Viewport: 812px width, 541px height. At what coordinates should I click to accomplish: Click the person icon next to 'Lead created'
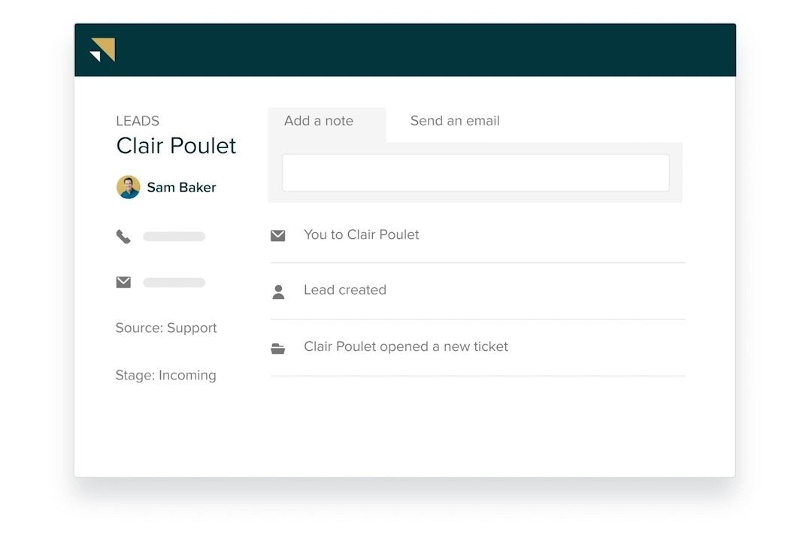[x=278, y=290]
